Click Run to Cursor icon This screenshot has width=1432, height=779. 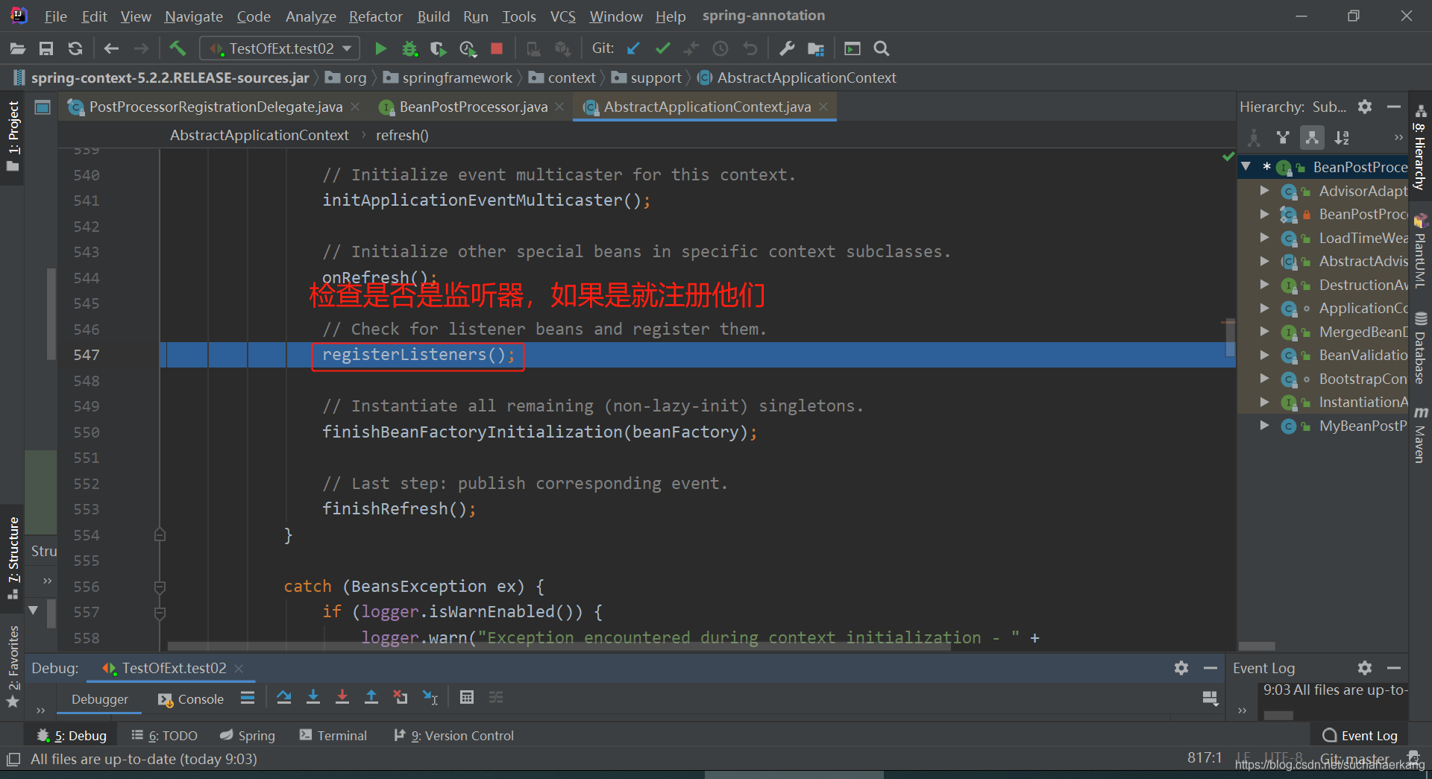pyautogui.click(x=430, y=698)
